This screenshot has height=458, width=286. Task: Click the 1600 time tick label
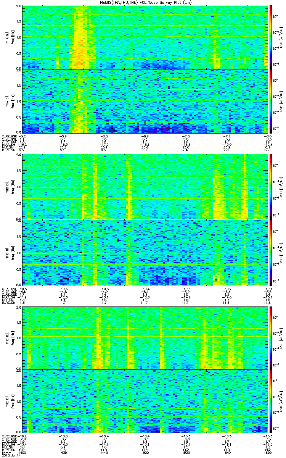point(267,453)
